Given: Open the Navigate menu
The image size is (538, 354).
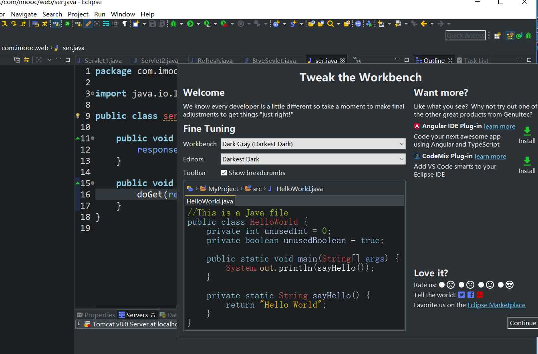Looking at the screenshot, I should click(24, 14).
